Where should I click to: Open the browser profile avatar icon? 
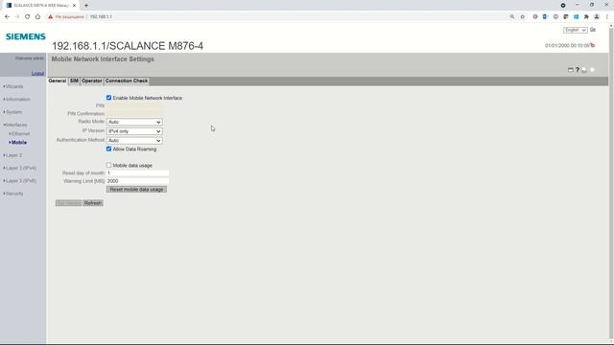click(597, 17)
